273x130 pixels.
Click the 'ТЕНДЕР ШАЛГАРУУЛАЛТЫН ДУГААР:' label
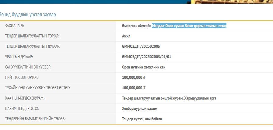tap(33, 47)
